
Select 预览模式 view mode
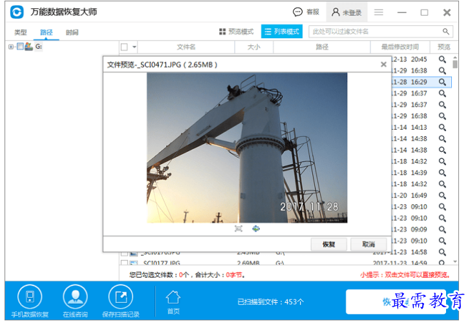tap(236, 32)
